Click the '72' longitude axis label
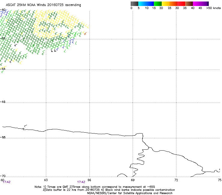222x195 pixels. (x=176, y=180)
